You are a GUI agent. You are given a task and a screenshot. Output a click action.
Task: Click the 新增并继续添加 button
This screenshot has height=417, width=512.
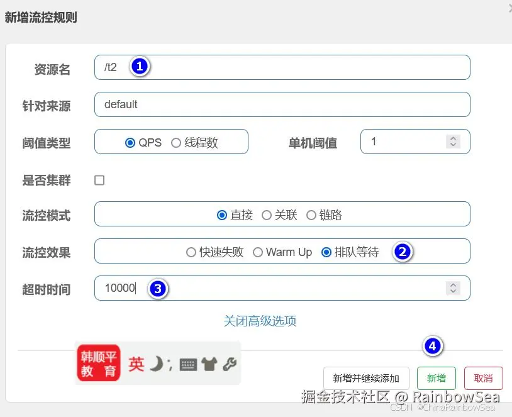[365, 378]
